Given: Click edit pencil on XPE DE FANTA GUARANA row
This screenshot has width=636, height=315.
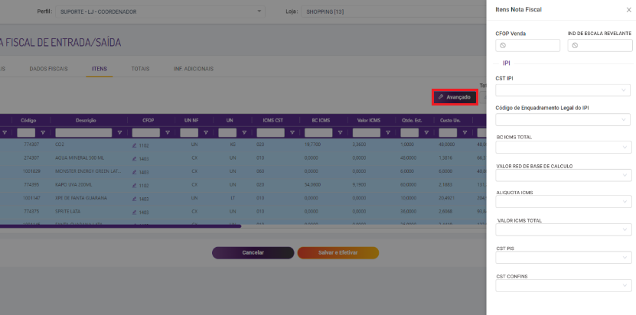Looking at the screenshot, I should (134, 199).
